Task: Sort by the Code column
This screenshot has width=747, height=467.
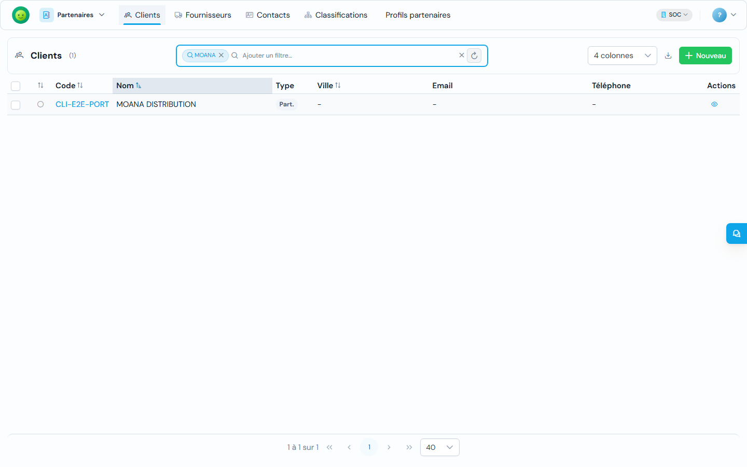Action: tap(69, 86)
